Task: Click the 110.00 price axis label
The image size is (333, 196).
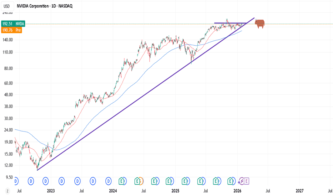Action: point(8,52)
